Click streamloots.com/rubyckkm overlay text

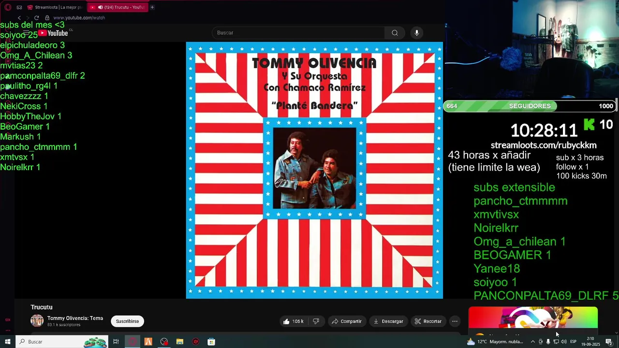tap(544, 145)
